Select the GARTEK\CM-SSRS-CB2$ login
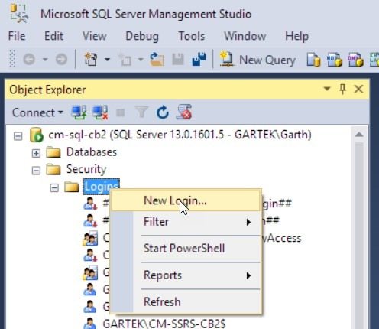379x329 pixels. (164, 324)
